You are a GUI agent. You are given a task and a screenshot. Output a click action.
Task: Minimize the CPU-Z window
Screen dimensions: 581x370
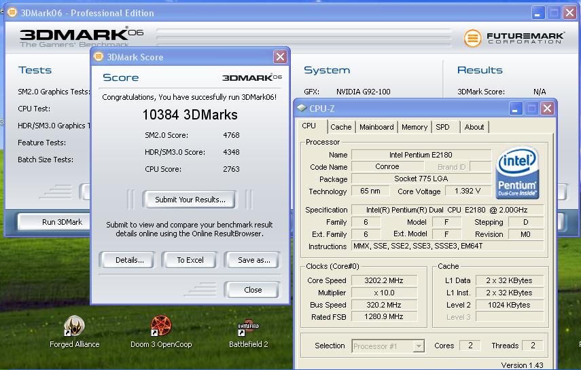tap(515, 109)
